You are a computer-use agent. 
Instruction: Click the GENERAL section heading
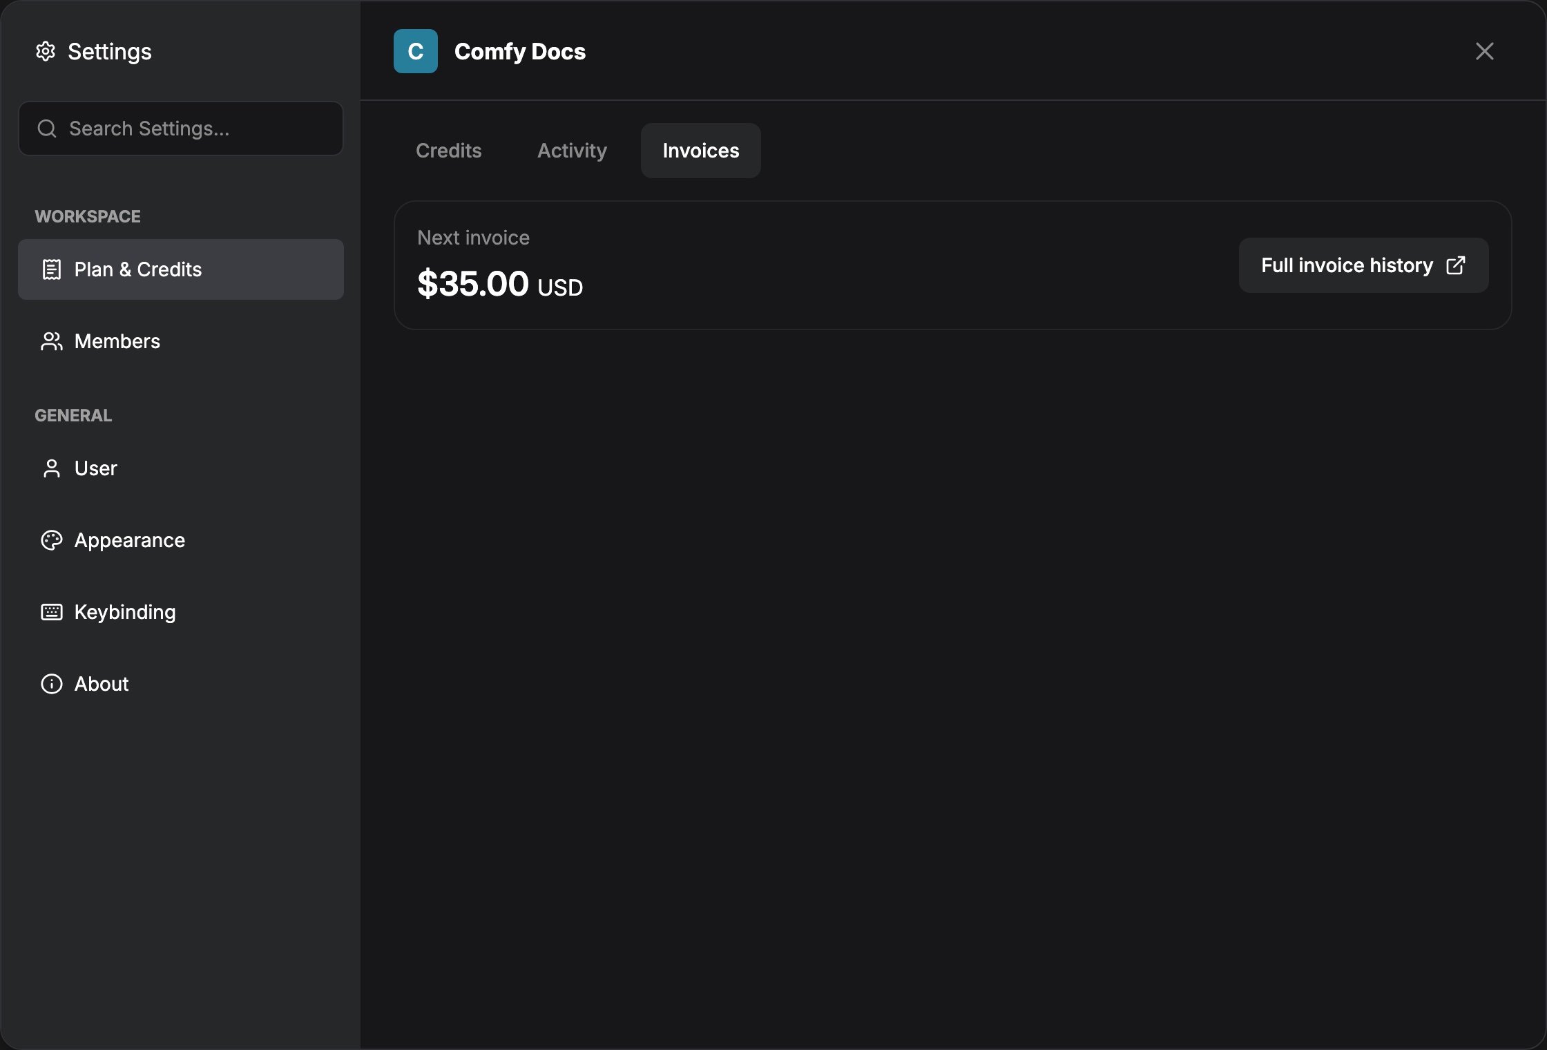click(x=73, y=415)
